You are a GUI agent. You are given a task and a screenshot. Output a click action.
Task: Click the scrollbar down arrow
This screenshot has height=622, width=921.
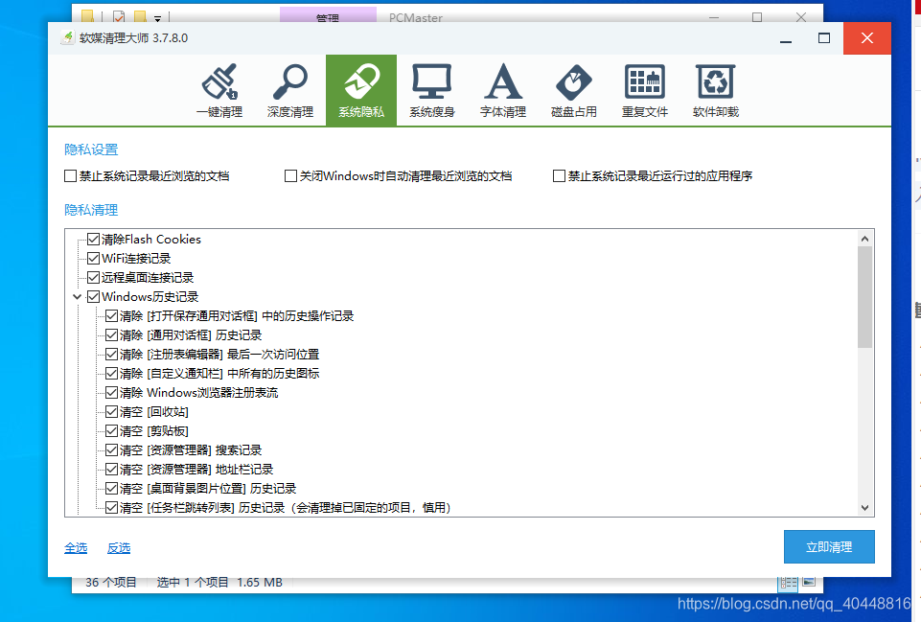tap(864, 507)
